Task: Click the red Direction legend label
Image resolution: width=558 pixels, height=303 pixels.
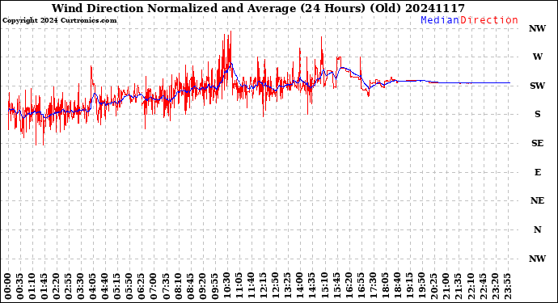Action: point(489,20)
